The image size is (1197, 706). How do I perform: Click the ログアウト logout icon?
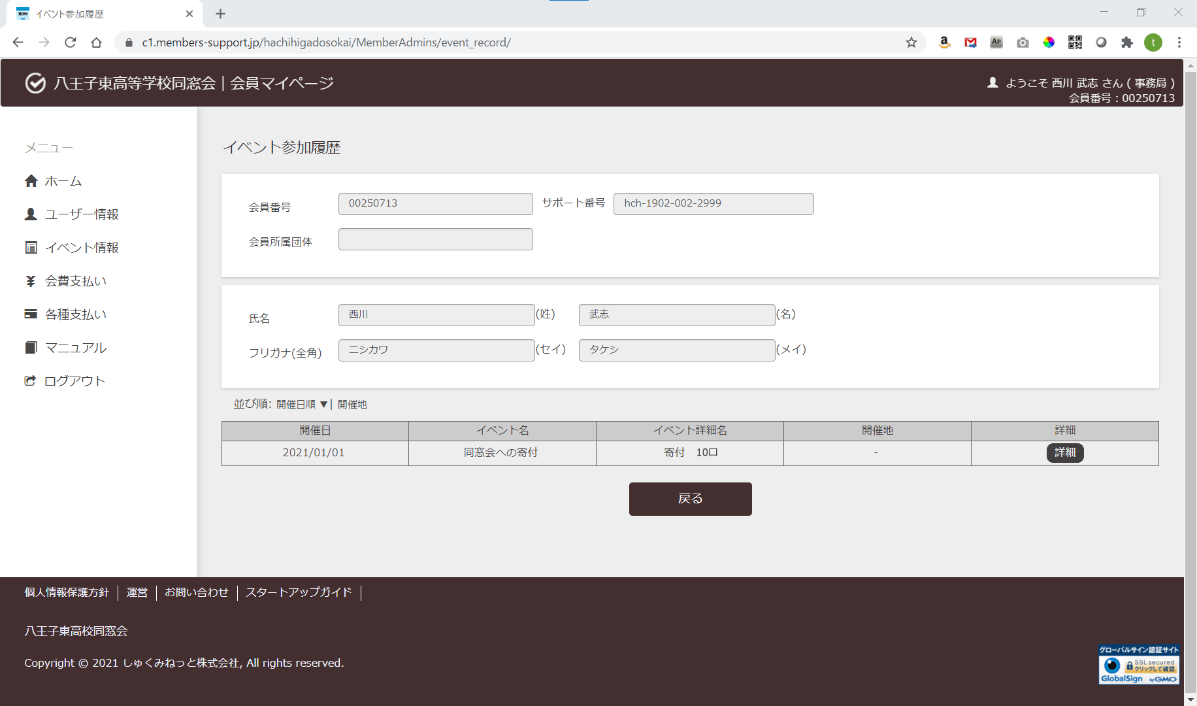click(30, 380)
